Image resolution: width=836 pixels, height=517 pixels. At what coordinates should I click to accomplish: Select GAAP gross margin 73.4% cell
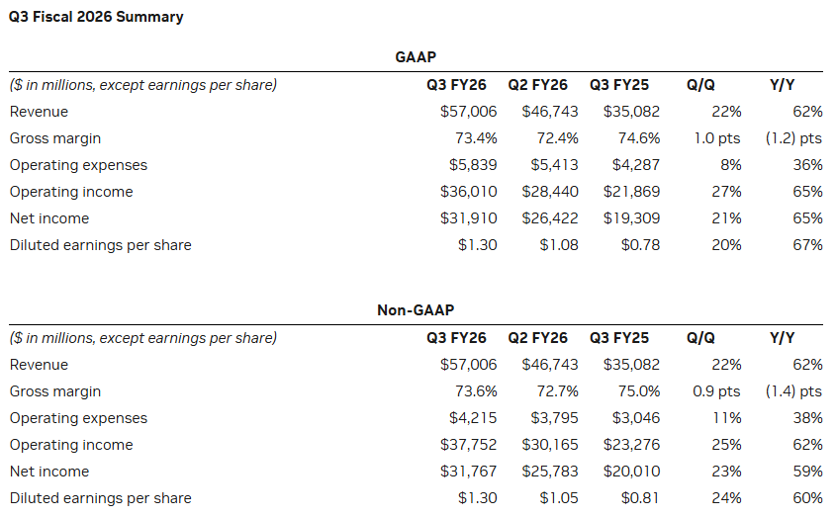(475, 138)
